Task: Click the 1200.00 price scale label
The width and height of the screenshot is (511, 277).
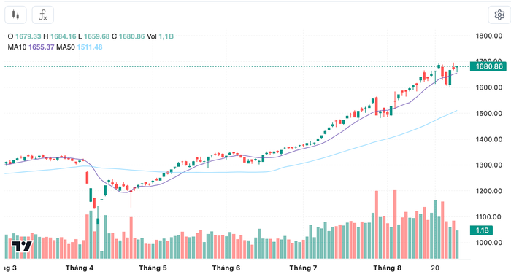Action: [x=489, y=191]
